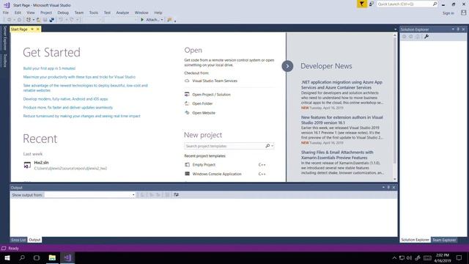Open the Action Center notification icon
The height and width of the screenshot is (264, 469).
[459, 257]
